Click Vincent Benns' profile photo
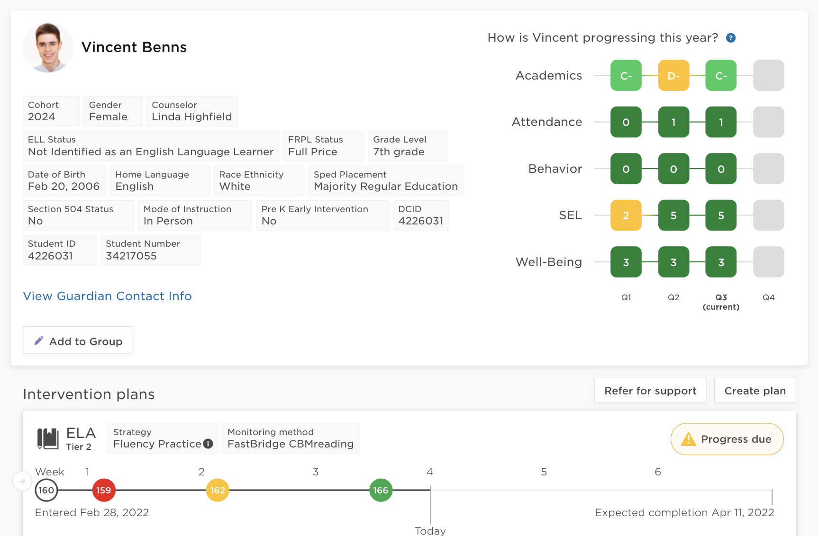819x536 pixels. [48, 47]
